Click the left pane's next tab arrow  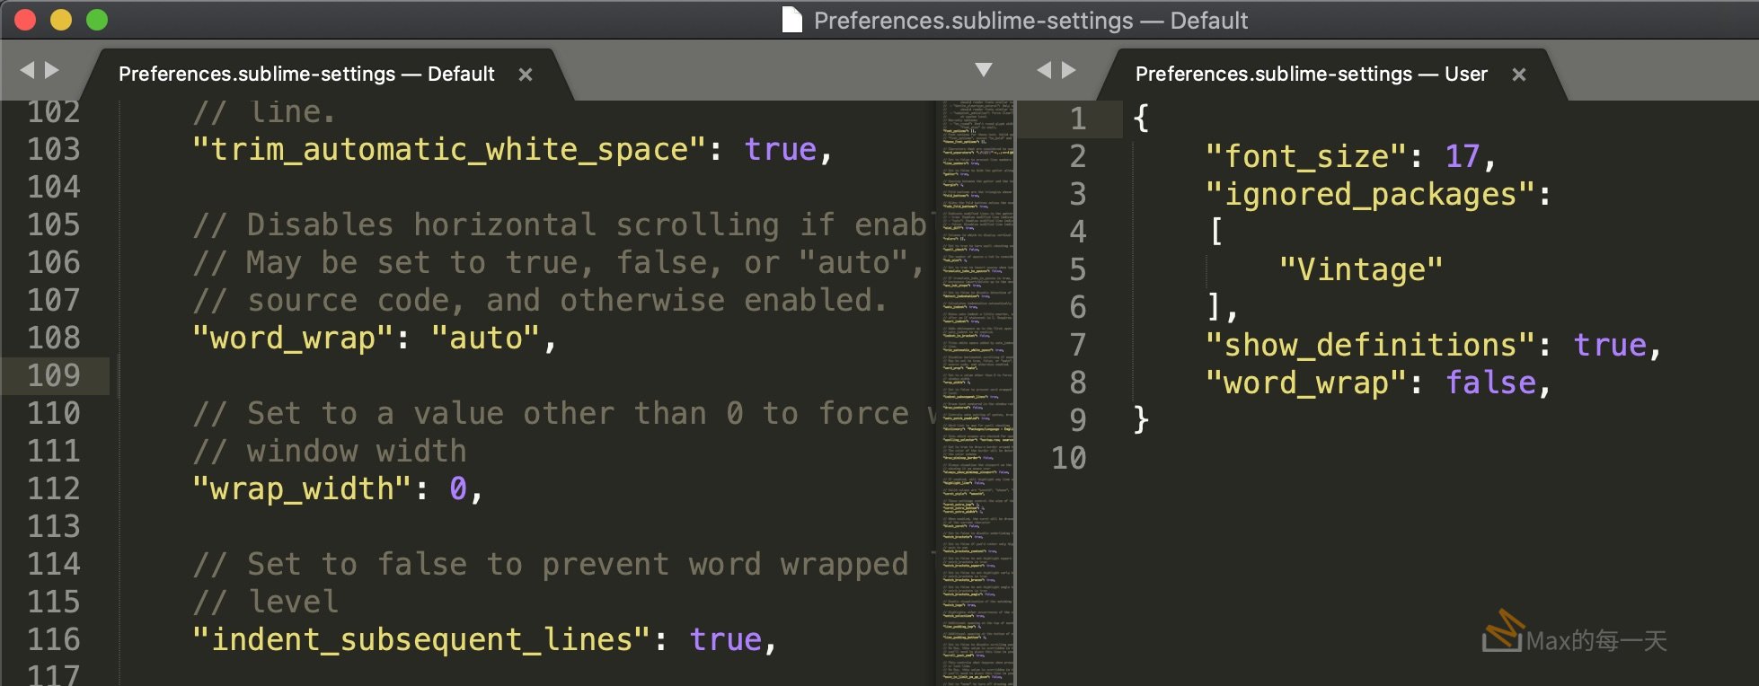click(x=52, y=70)
